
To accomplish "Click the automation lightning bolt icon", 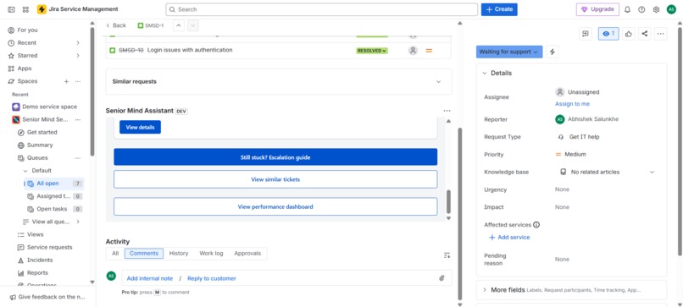I will point(553,52).
